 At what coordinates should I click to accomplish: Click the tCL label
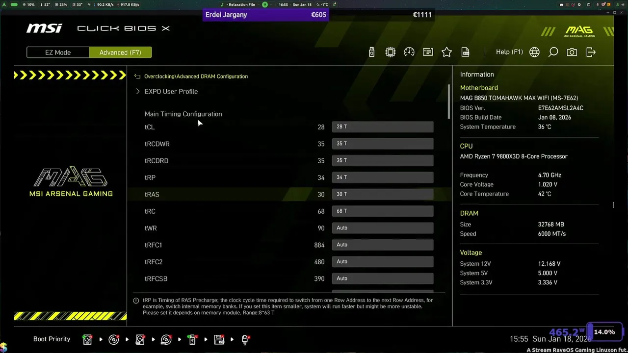(150, 127)
